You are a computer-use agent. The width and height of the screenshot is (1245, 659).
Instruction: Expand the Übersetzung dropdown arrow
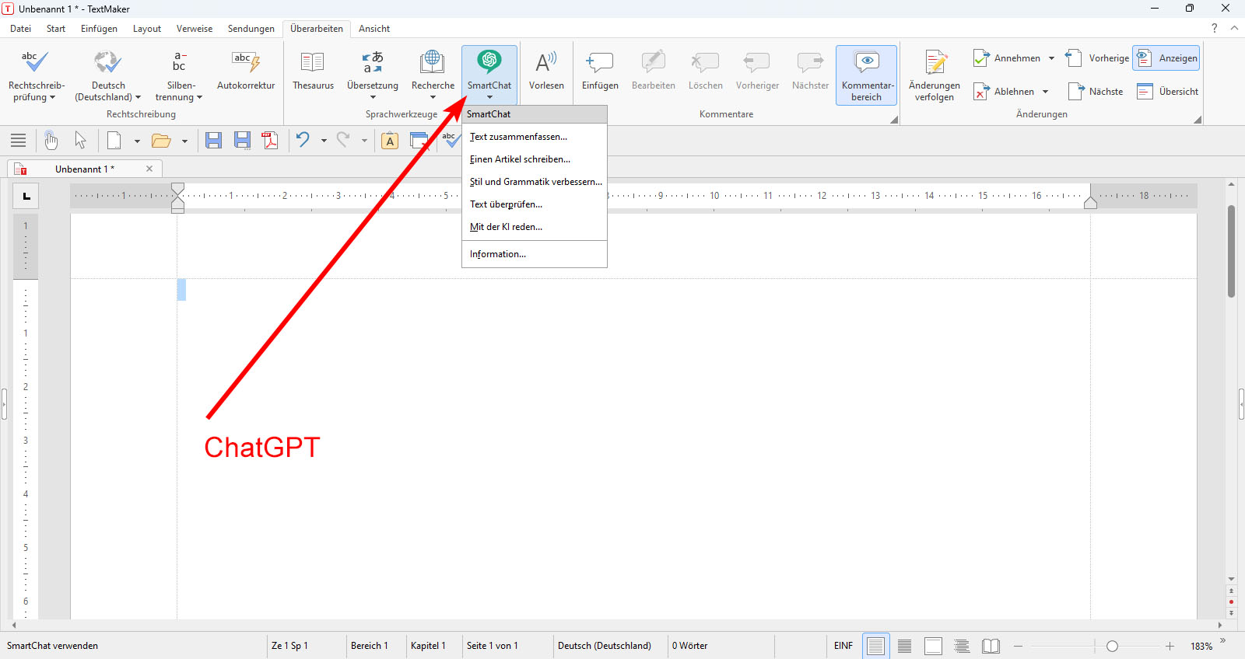[x=373, y=98]
